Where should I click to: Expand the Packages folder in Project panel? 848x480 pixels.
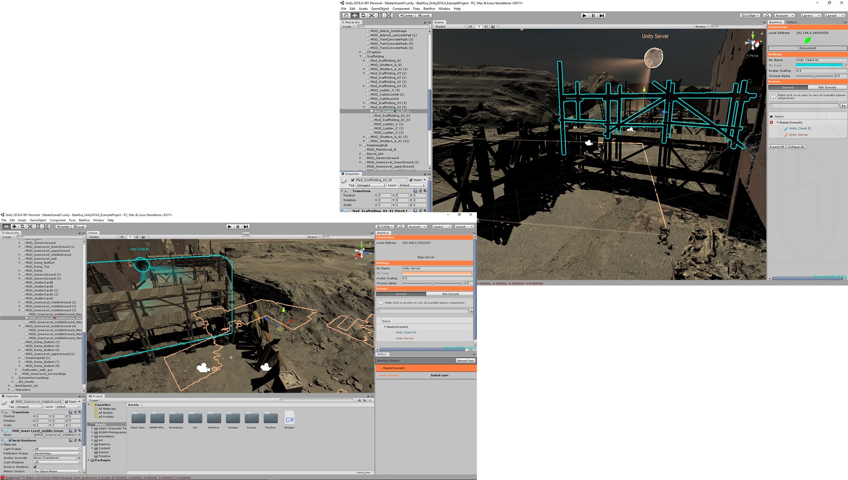pos(89,460)
